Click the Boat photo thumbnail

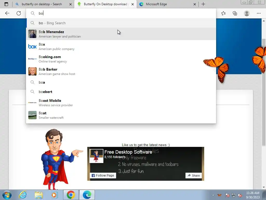pyautogui.click(x=32, y=115)
